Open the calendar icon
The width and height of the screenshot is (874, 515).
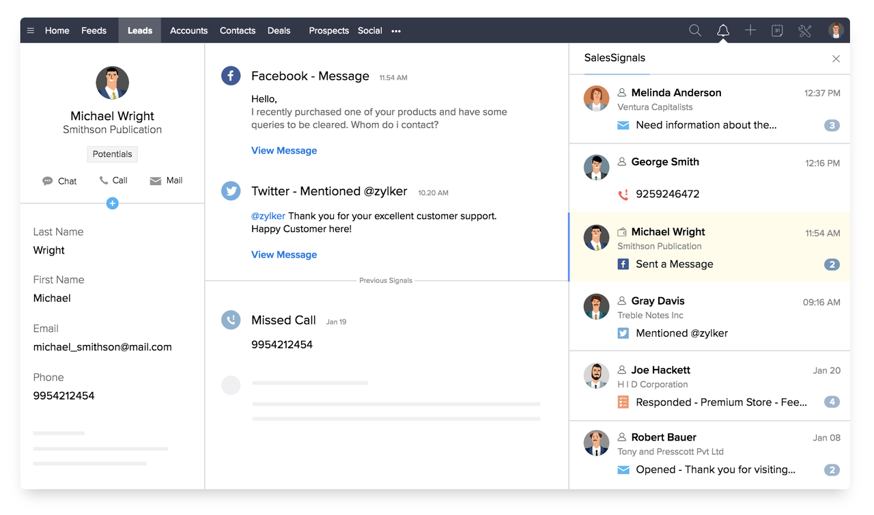click(777, 31)
